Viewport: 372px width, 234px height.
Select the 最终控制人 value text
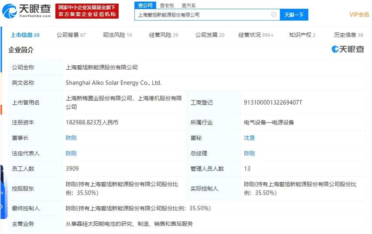[138, 208]
